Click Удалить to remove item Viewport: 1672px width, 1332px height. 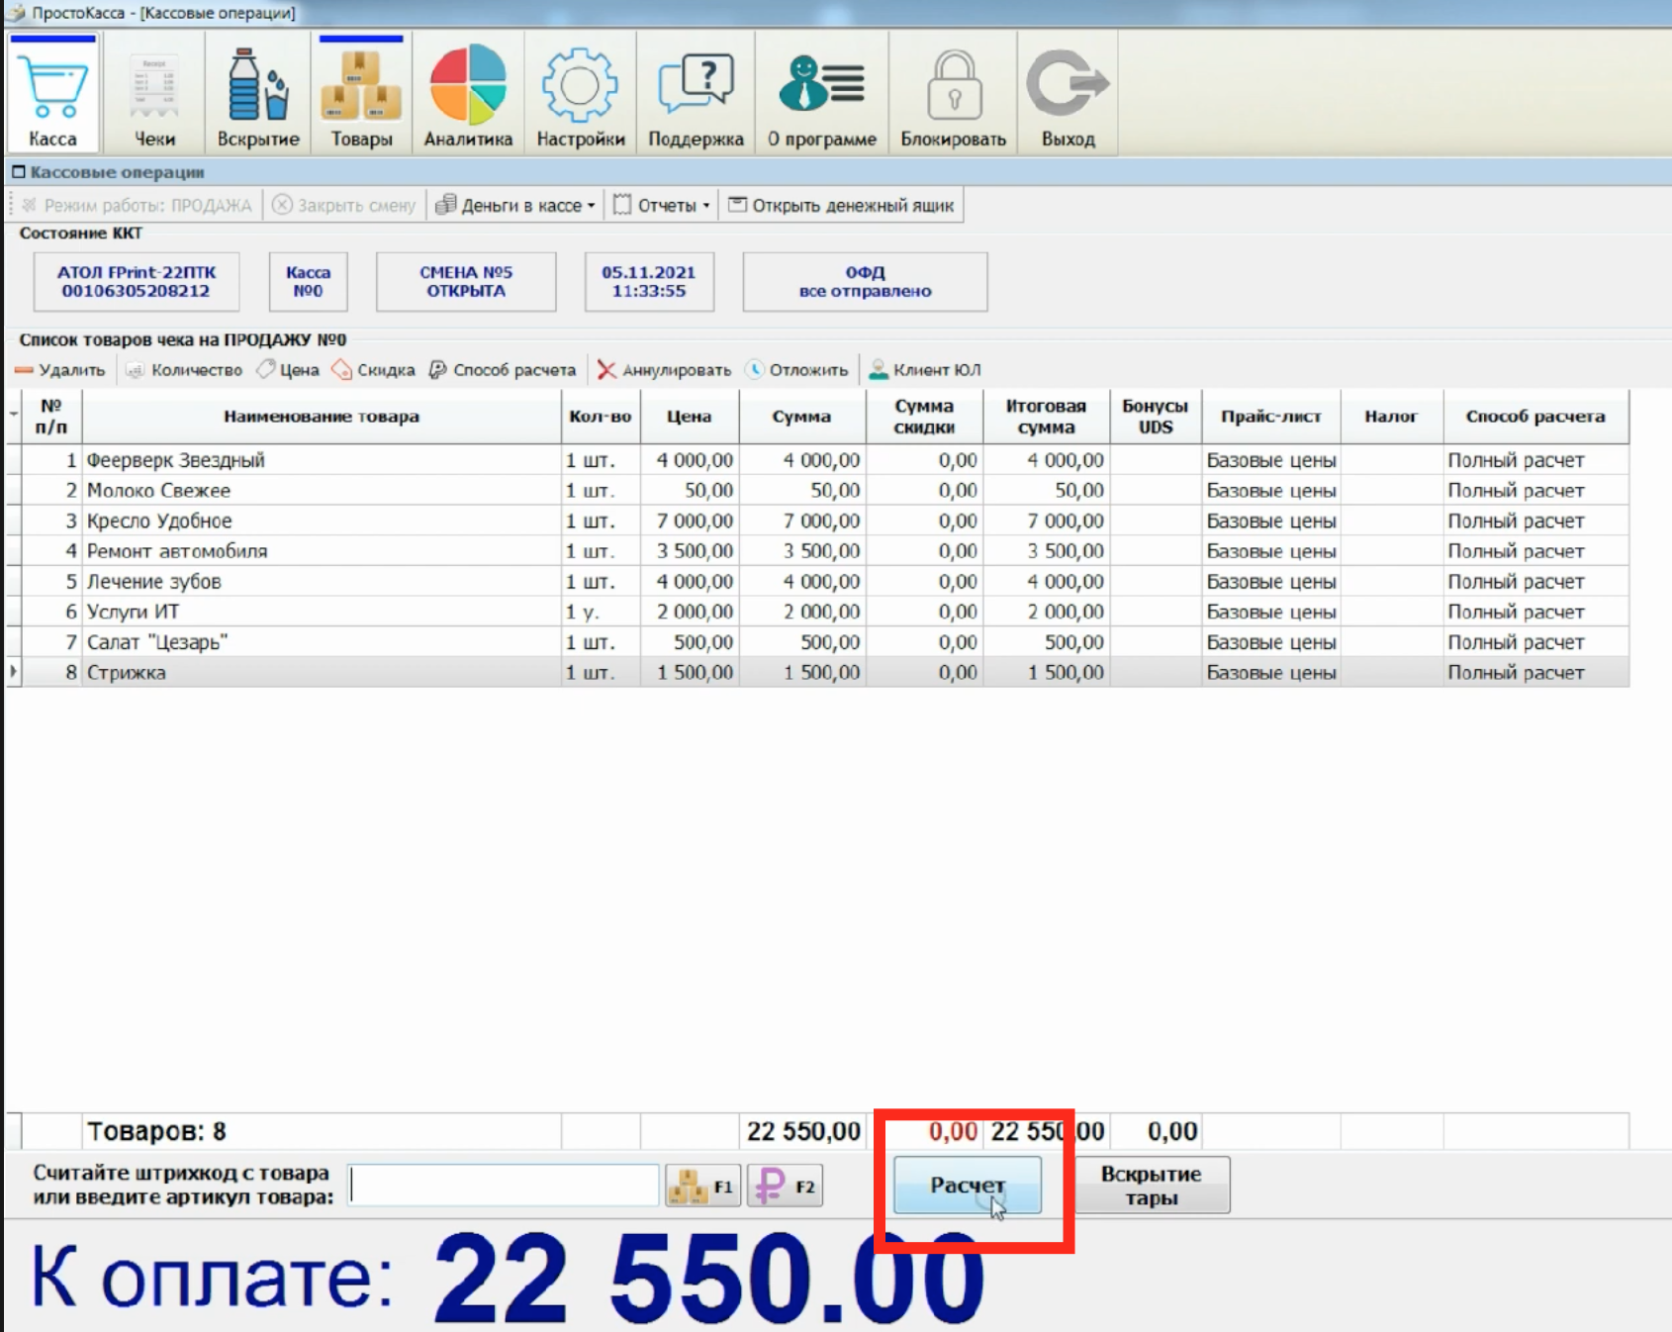pos(60,370)
